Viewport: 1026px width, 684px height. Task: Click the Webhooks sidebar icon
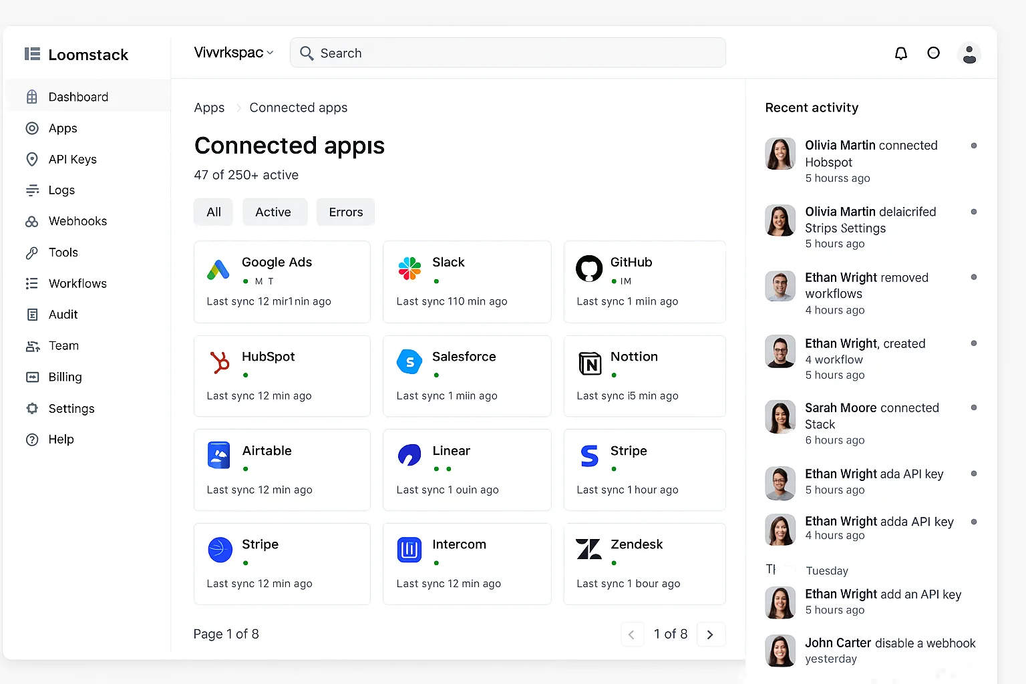coord(32,221)
